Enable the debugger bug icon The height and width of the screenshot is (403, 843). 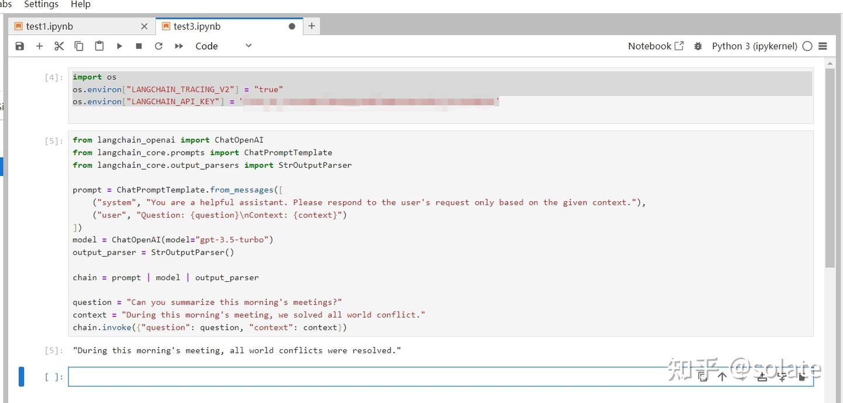point(698,46)
